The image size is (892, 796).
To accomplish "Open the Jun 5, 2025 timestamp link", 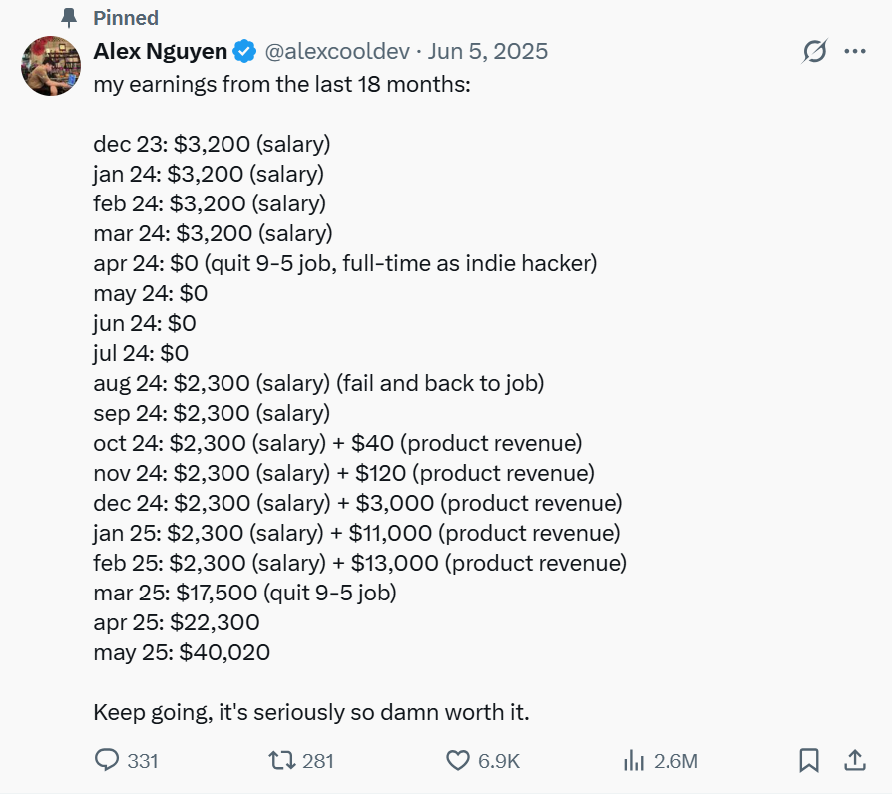I will point(488,51).
